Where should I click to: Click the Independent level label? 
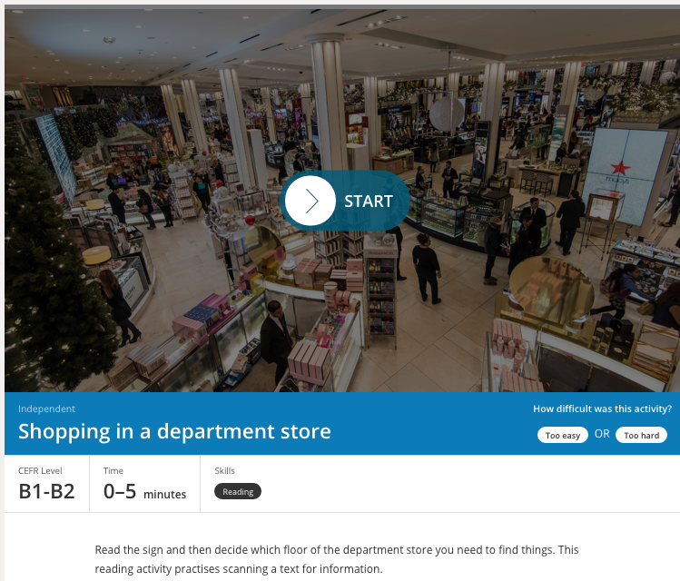click(x=46, y=409)
